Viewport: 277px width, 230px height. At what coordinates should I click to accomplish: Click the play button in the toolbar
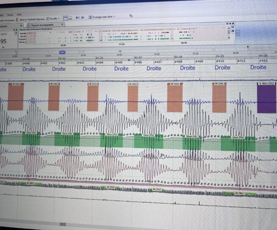pyautogui.click(x=77, y=17)
